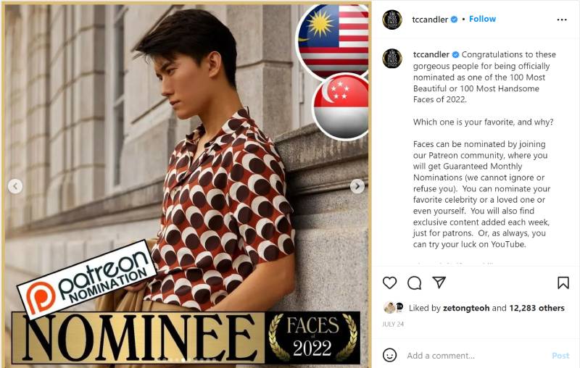The height and width of the screenshot is (368, 580).
Task: Click liker avatars next to Liked by
Action: [394, 307]
